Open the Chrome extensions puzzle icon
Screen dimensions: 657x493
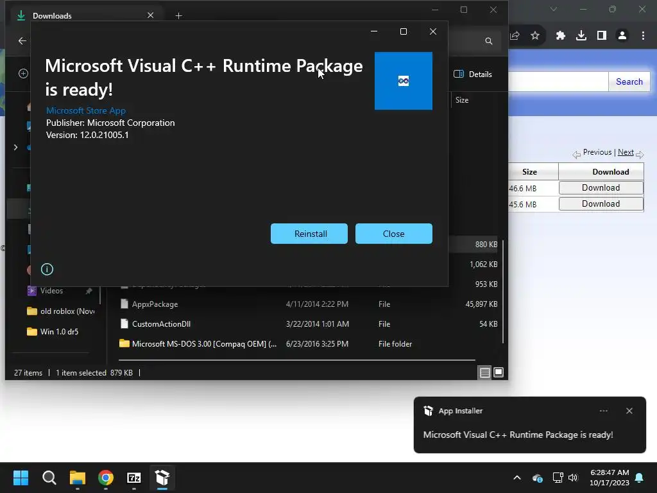click(x=561, y=36)
